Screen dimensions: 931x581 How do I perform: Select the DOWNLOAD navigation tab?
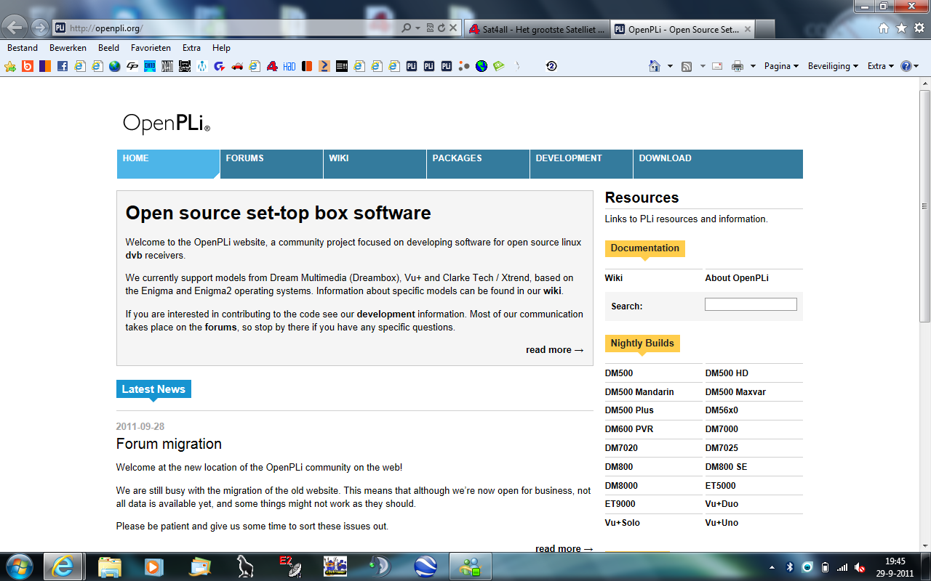click(x=718, y=164)
